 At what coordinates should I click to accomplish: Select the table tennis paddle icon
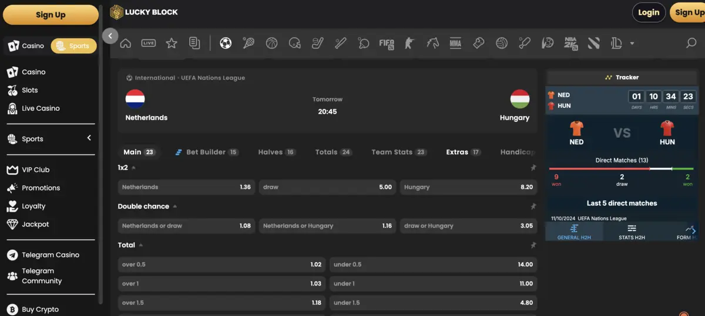pyautogui.click(x=364, y=43)
